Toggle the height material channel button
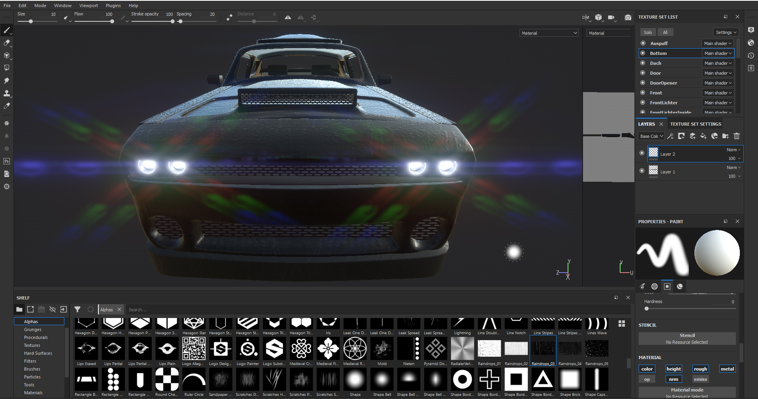The width and height of the screenshot is (758, 399). pyautogui.click(x=674, y=369)
